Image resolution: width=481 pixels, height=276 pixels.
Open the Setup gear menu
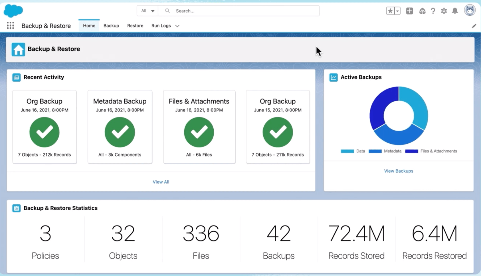444,11
